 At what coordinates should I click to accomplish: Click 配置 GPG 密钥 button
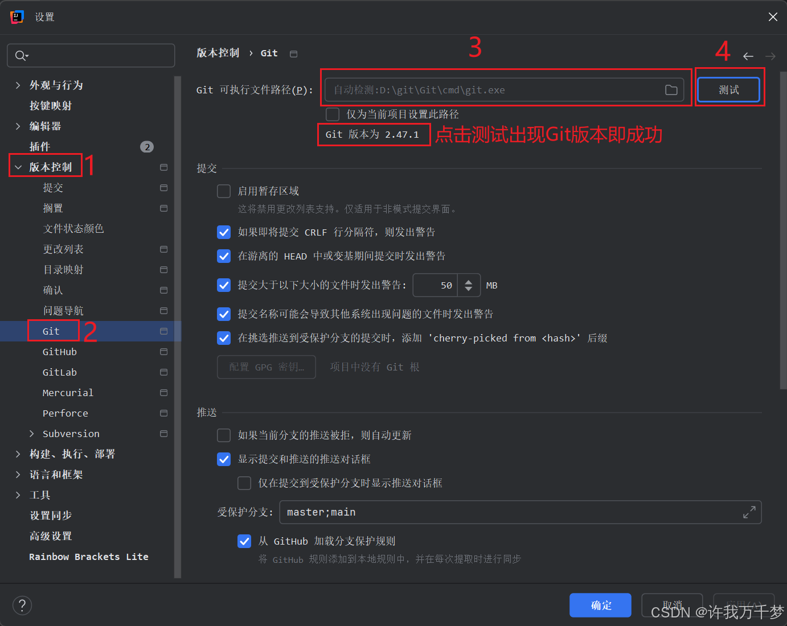267,367
